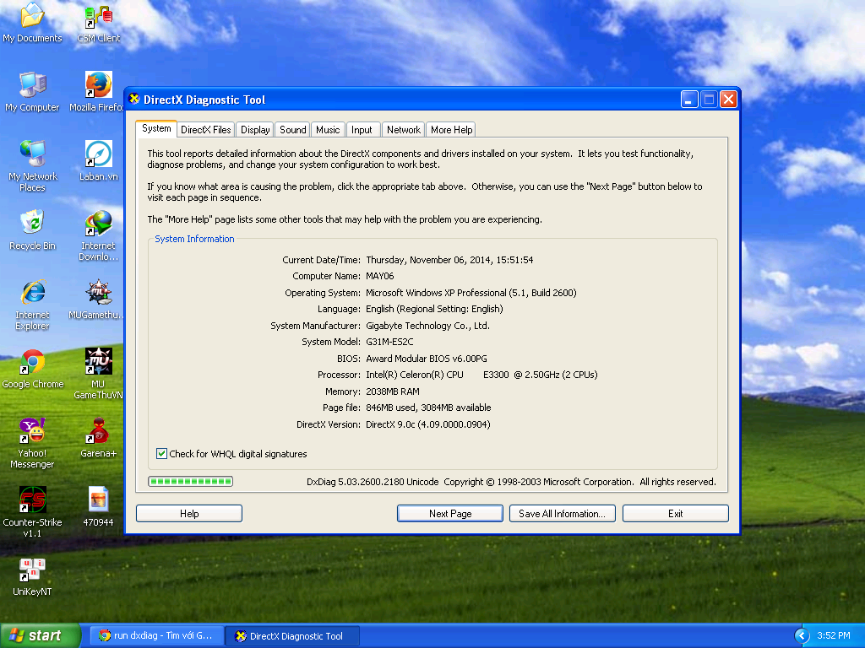Open the Sound tab
The image size is (865, 648).
(x=292, y=129)
